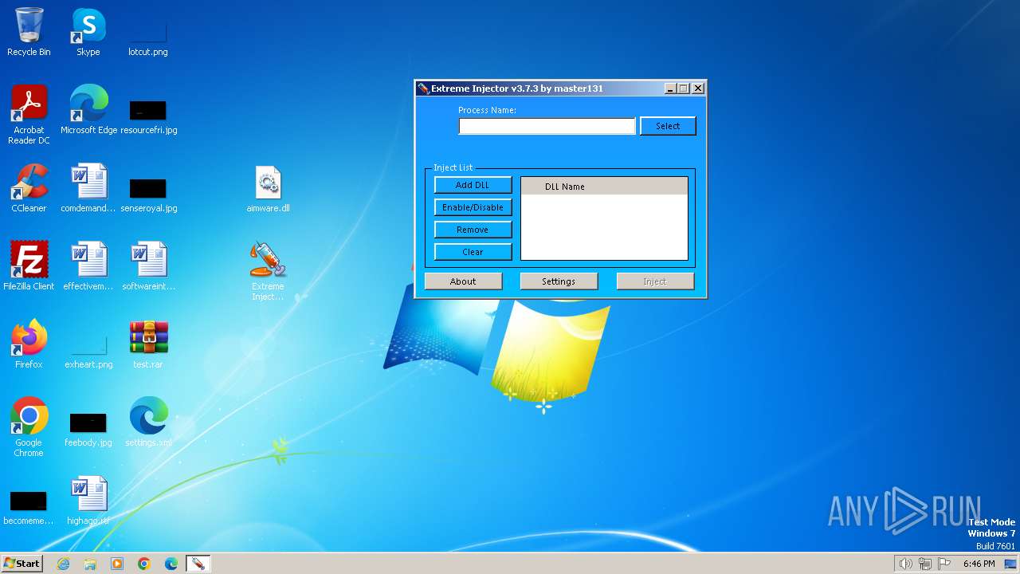This screenshot has height=574, width=1020.
Task: Focus the Process Name input field
Action: (x=547, y=126)
